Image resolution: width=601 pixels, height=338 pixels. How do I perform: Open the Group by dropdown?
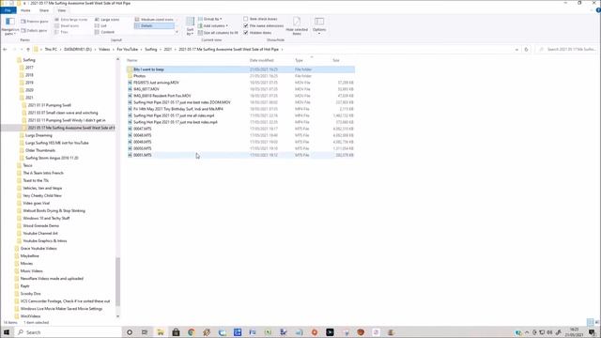(209, 19)
